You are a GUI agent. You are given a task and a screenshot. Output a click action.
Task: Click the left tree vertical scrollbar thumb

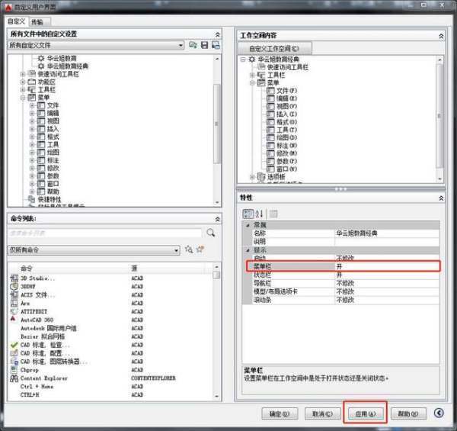pyautogui.click(x=216, y=124)
